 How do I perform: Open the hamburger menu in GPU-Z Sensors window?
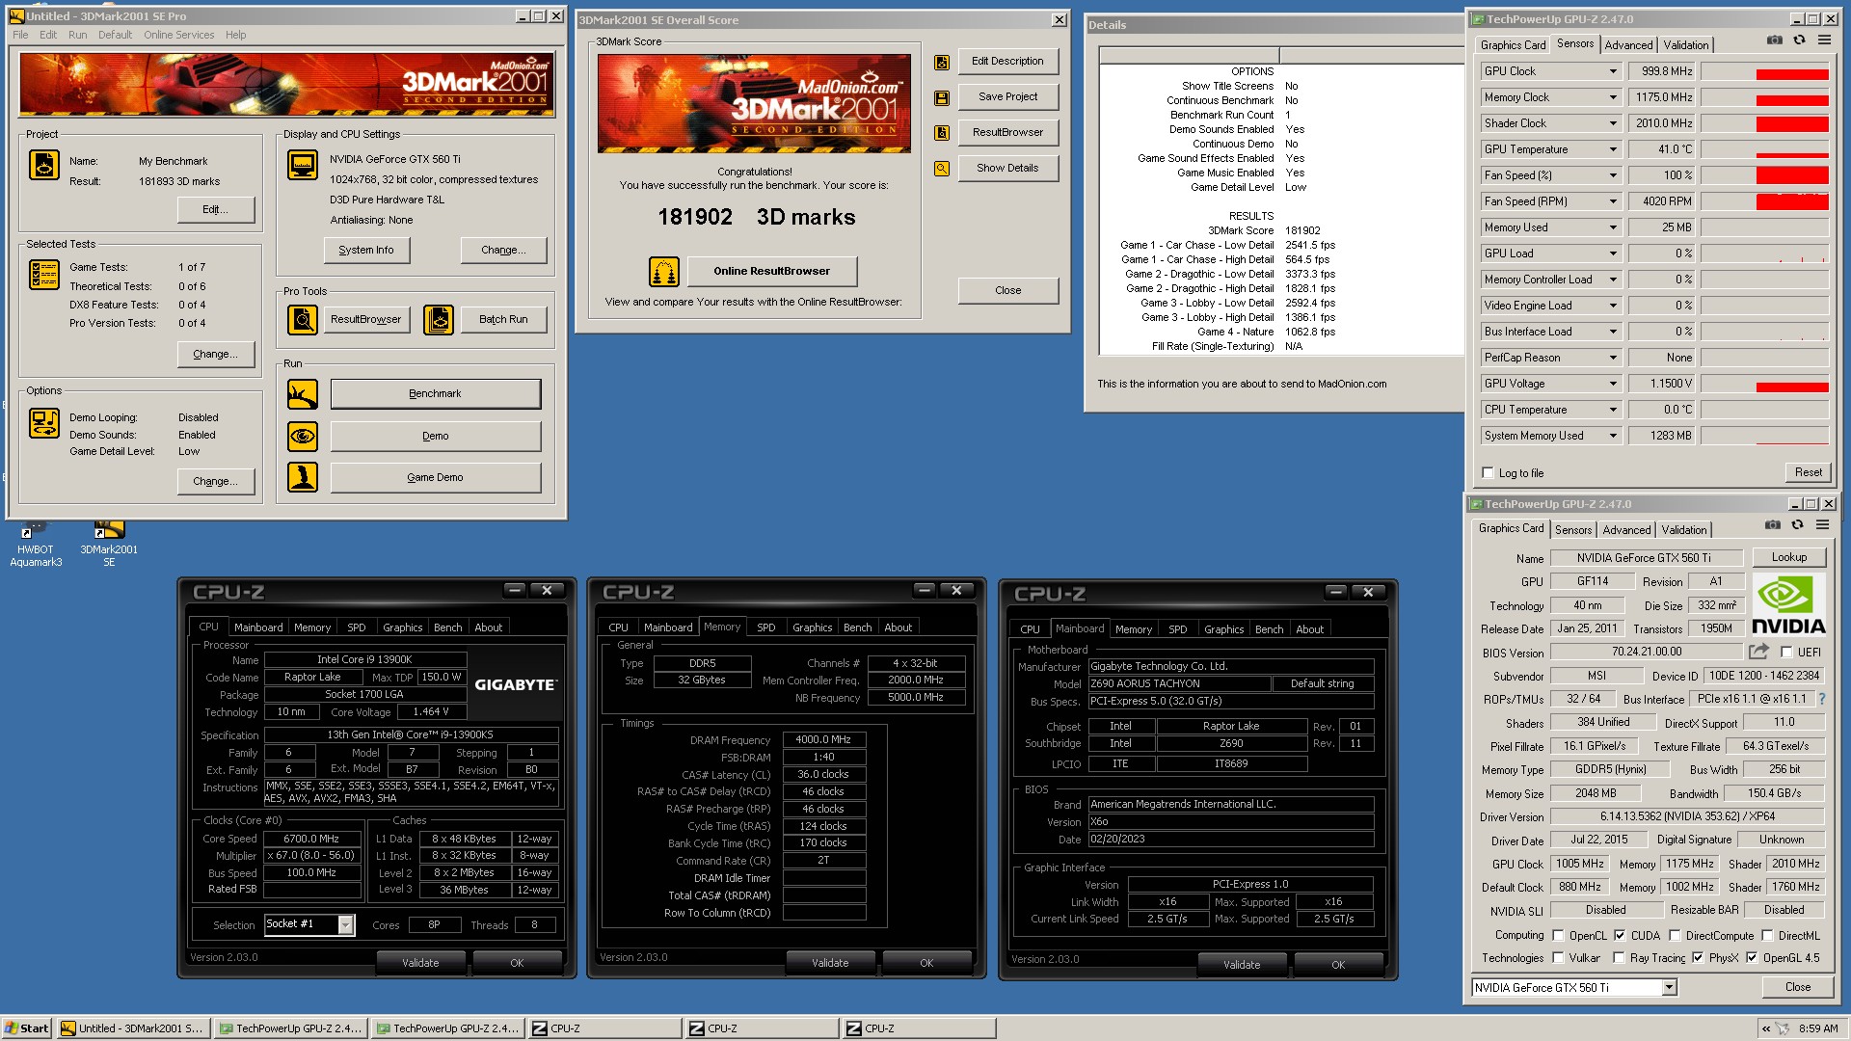(1824, 40)
